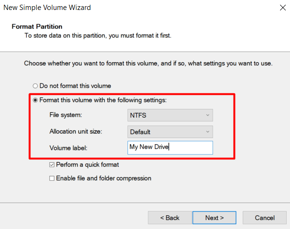Click the chevron arrow beside Default
This screenshot has height=229, width=290.
[x=207, y=132]
